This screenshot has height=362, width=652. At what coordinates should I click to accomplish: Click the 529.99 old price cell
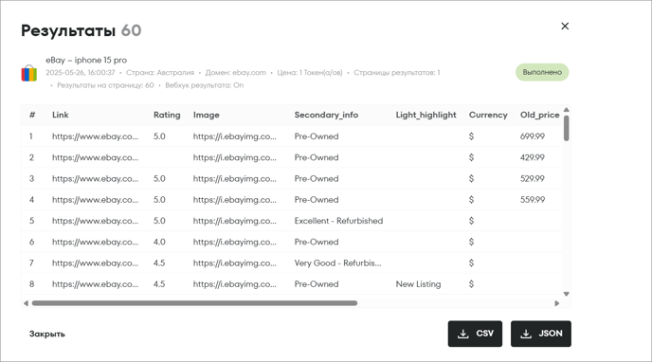click(x=533, y=179)
